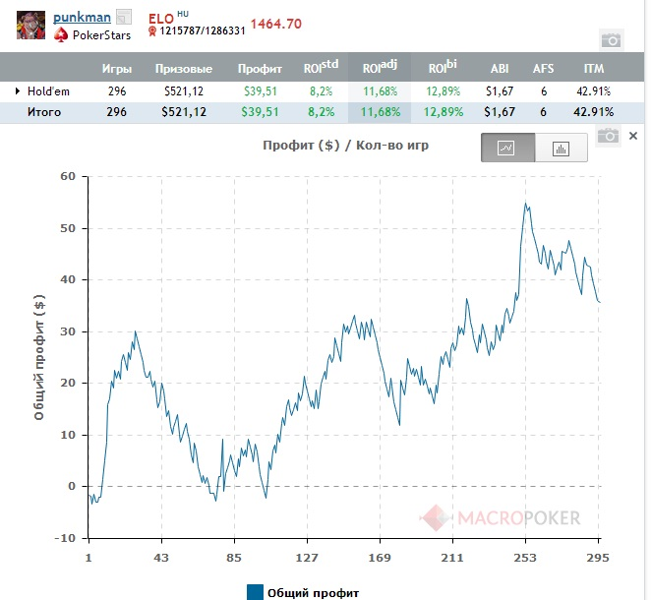Click the PokerStars red spade icon
651x600 pixels.
tap(61, 34)
